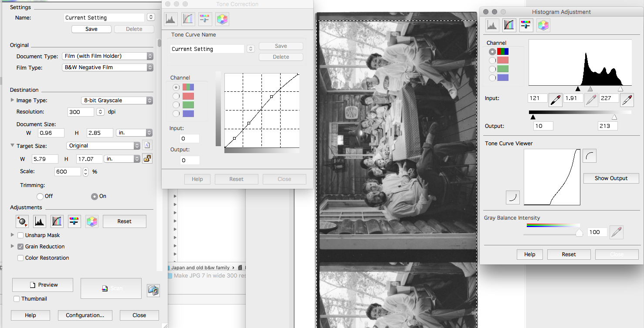The height and width of the screenshot is (328, 644).
Task: Enable the Unsharp Mask checkbox
Action: [20, 235]
